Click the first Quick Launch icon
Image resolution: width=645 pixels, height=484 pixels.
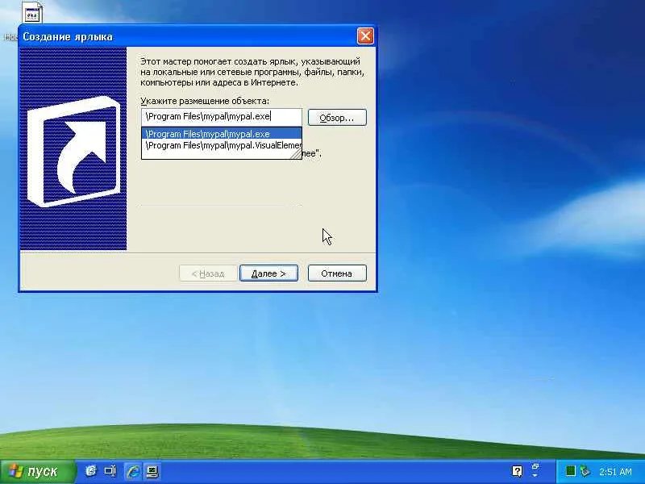pyautogui.click(x=91, y=471)
